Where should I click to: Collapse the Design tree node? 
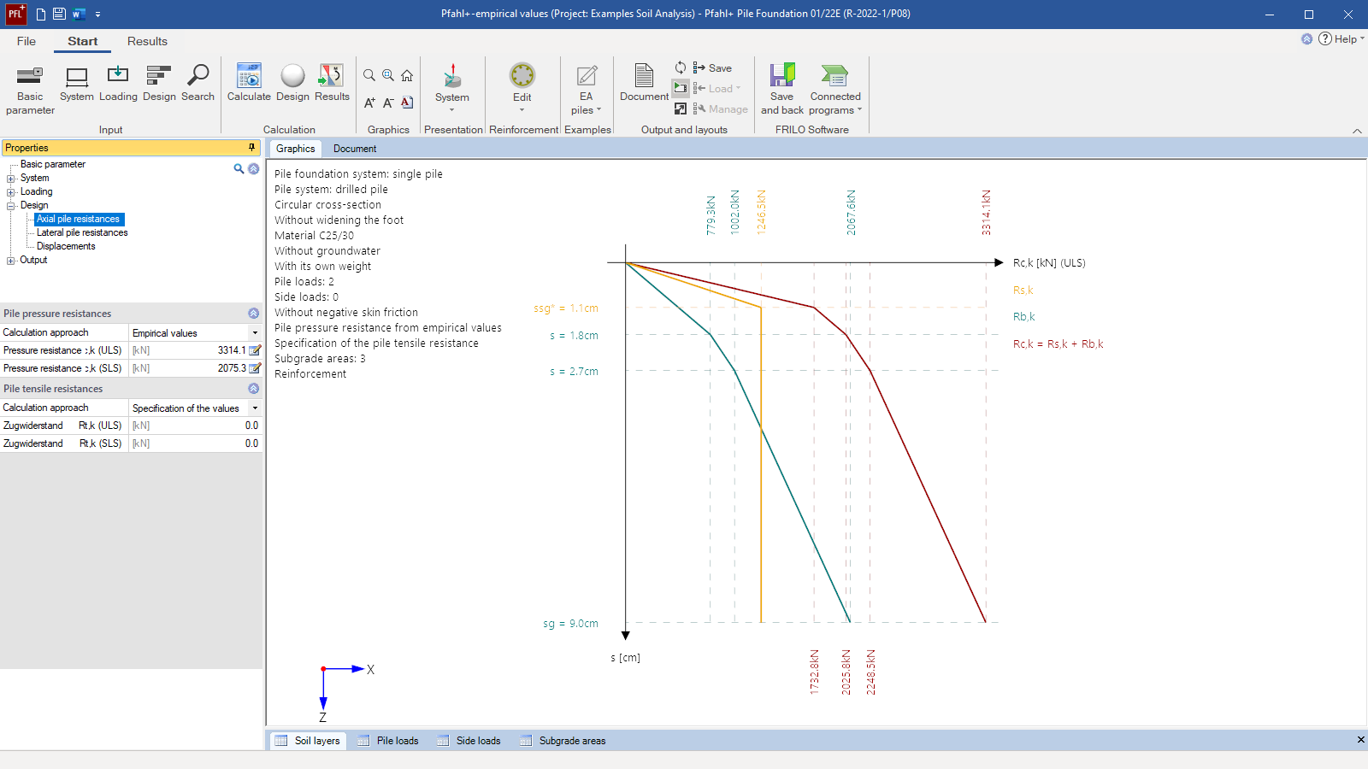pos(11,206)
